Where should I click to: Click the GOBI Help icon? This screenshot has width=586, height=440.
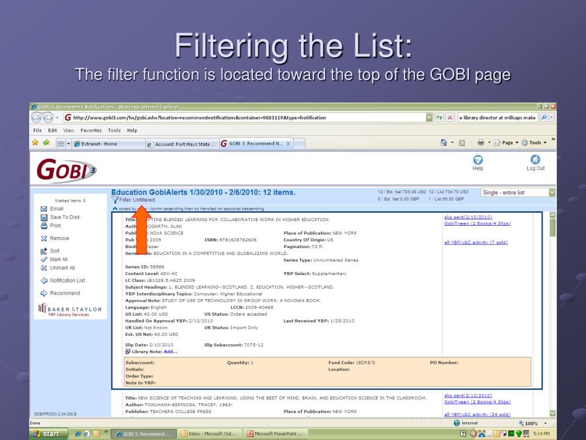[478, 160]
